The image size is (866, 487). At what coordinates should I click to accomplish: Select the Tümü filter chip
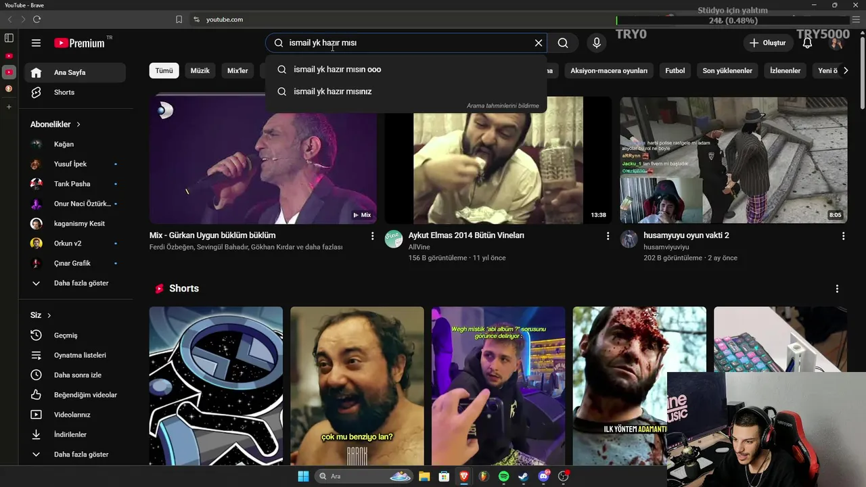pos(164,70)
